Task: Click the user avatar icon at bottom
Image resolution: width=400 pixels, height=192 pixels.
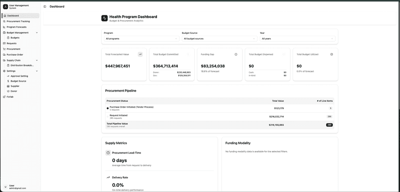Action: click(x=5, y=187)
